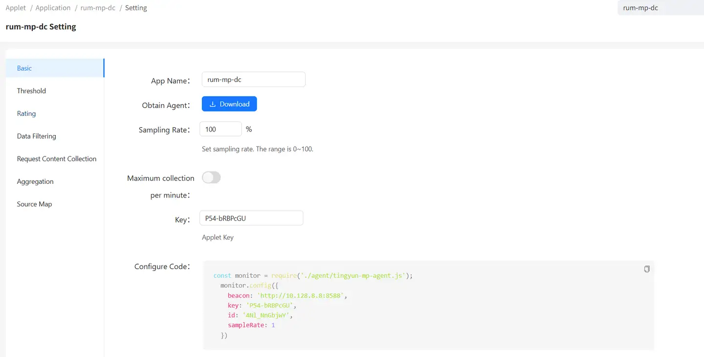Click the Applet Key input field
This screenshot has height=357, width=704.
tap(251, 218)
